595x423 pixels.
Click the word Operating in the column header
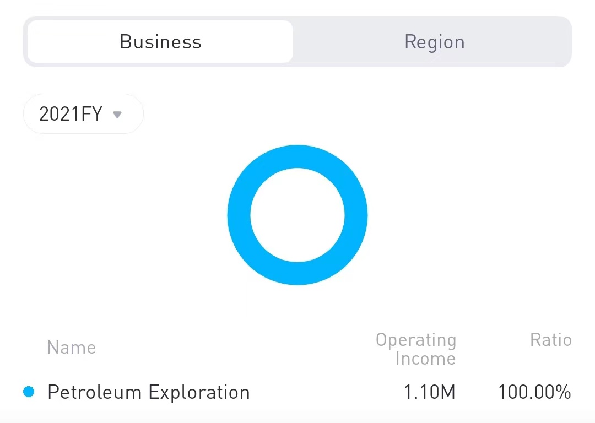coord(416,340)
